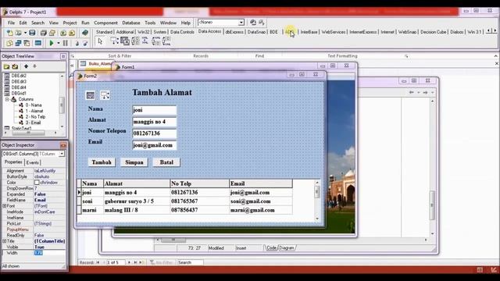Select the DataSource component on Form2
500x281 pixels.
(105, 95)
